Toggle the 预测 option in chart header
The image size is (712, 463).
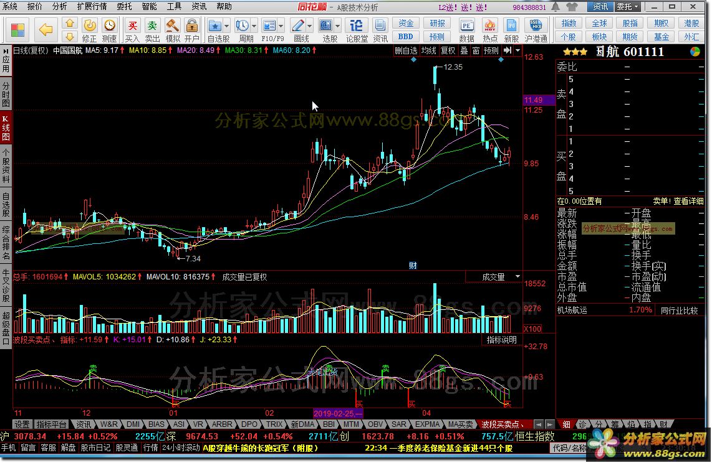click(491, 50)
